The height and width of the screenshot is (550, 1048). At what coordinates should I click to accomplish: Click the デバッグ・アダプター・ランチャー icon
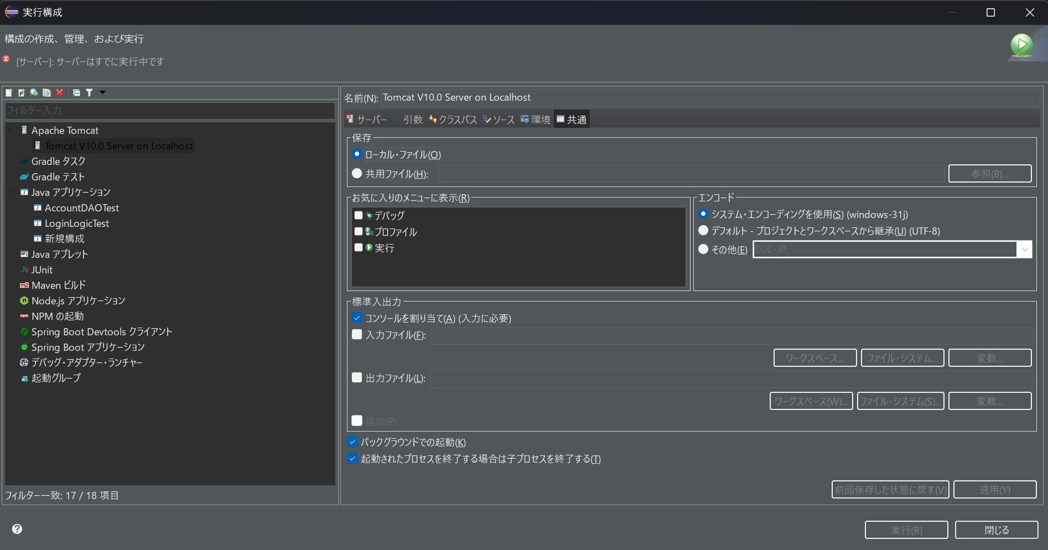click(24, 363)
